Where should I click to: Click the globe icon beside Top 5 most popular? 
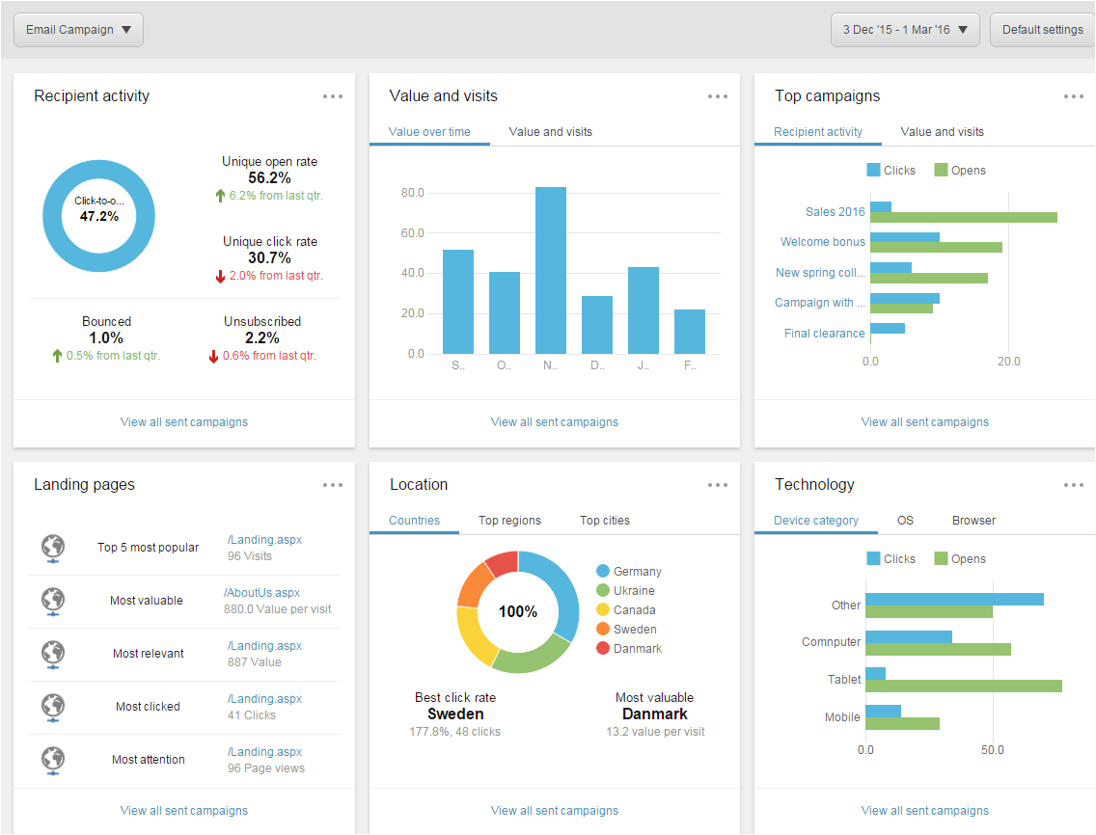(x=53, y=547)
